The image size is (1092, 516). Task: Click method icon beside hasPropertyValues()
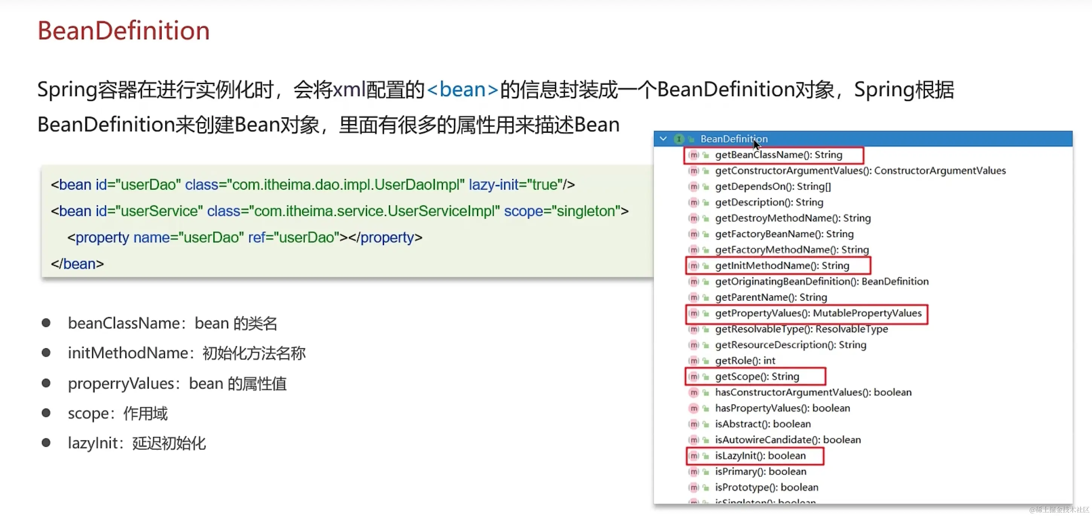pos(694,408)
